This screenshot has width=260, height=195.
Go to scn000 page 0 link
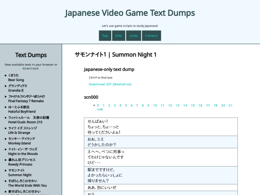[98, 105]
